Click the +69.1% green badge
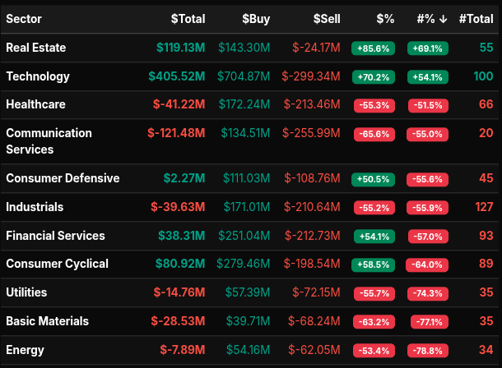This screenshot has width=502, height=368. coord(428,48)
